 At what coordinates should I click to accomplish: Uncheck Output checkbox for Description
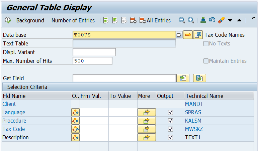(170, 137)
